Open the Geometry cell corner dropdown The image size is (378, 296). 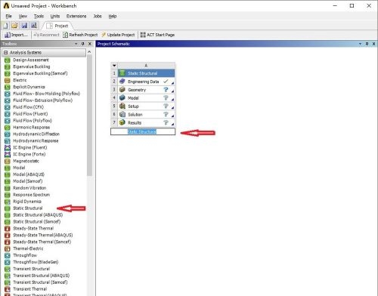point(173,91)
